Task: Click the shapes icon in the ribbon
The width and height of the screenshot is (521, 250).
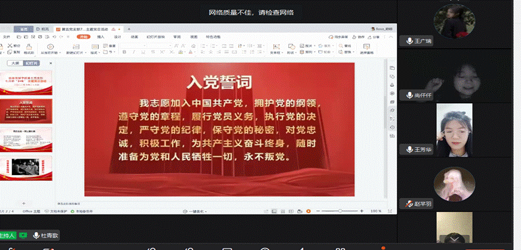Action: pyautogui.click(x=291, y=46)
